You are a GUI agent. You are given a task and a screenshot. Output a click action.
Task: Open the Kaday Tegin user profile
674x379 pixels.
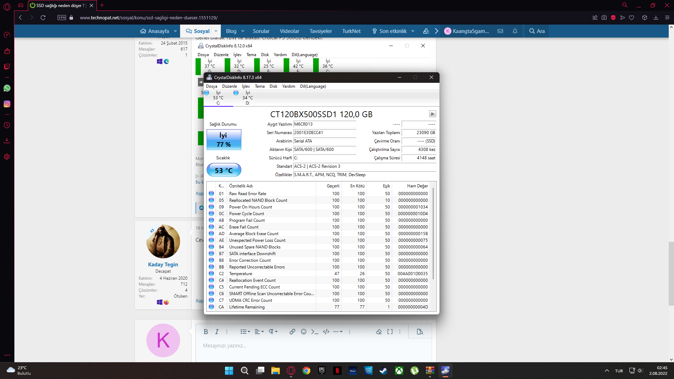(x=163, y=265)
